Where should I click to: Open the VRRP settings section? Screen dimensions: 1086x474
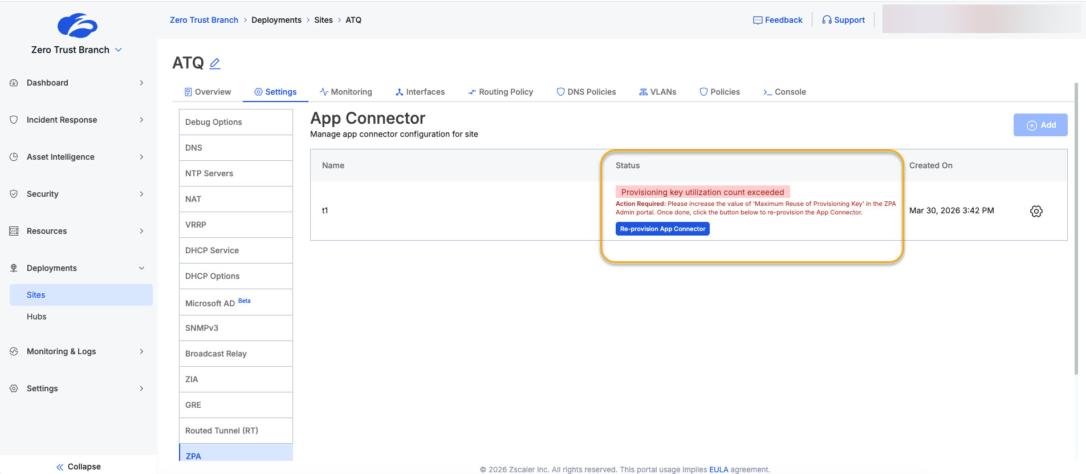(236, 225)
